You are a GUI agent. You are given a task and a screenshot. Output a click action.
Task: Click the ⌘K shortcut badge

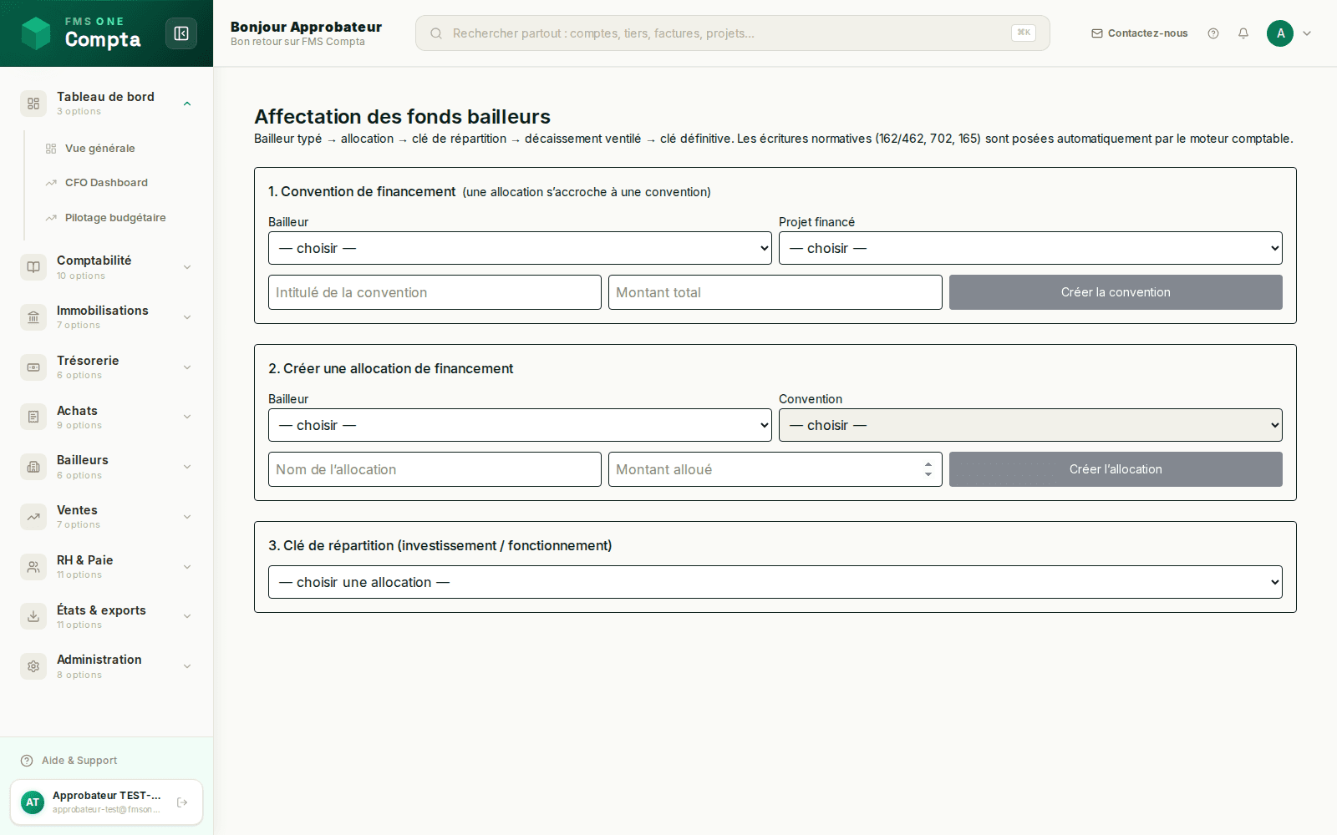click(1024, 33)
